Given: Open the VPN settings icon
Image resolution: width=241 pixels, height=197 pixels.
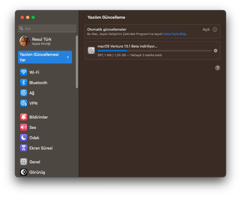Looking at the screenshot, I should (x=24, y=103).
